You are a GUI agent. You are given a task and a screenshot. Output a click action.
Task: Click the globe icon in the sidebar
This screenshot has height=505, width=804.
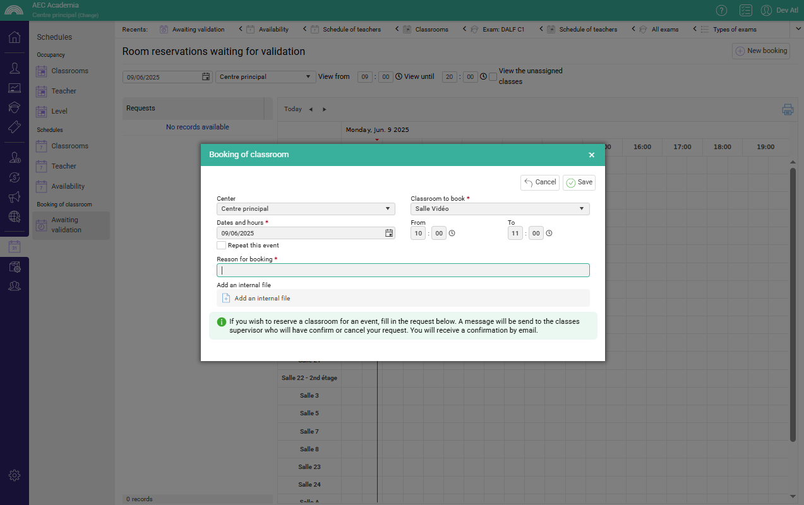pyautogui.click(x=15, y=217)
